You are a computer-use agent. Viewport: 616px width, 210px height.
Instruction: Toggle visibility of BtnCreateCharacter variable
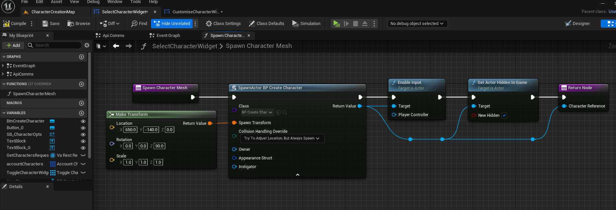click(x=83, y=121)
